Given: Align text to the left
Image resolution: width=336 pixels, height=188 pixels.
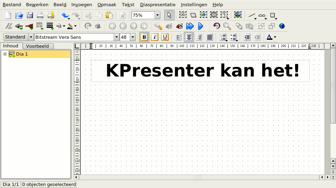Looking at the screenshot, I should 178,37.
